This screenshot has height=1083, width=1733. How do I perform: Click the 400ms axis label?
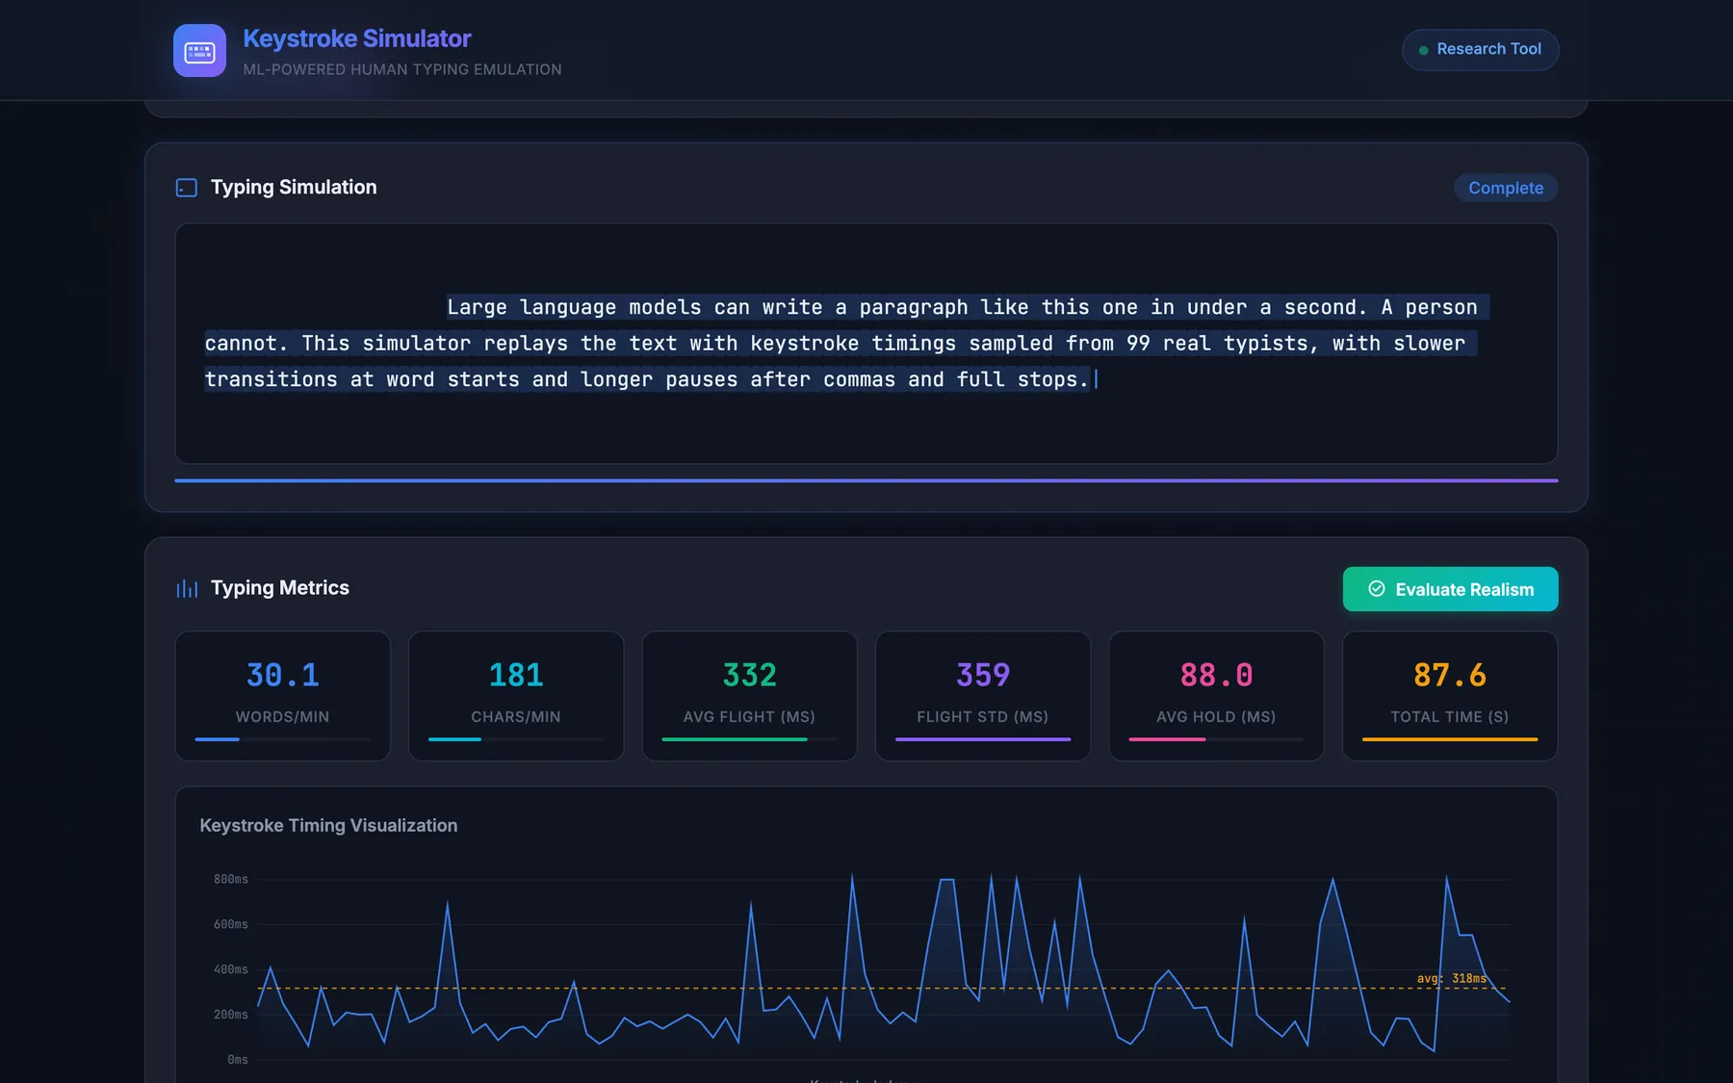coord(231,969)
